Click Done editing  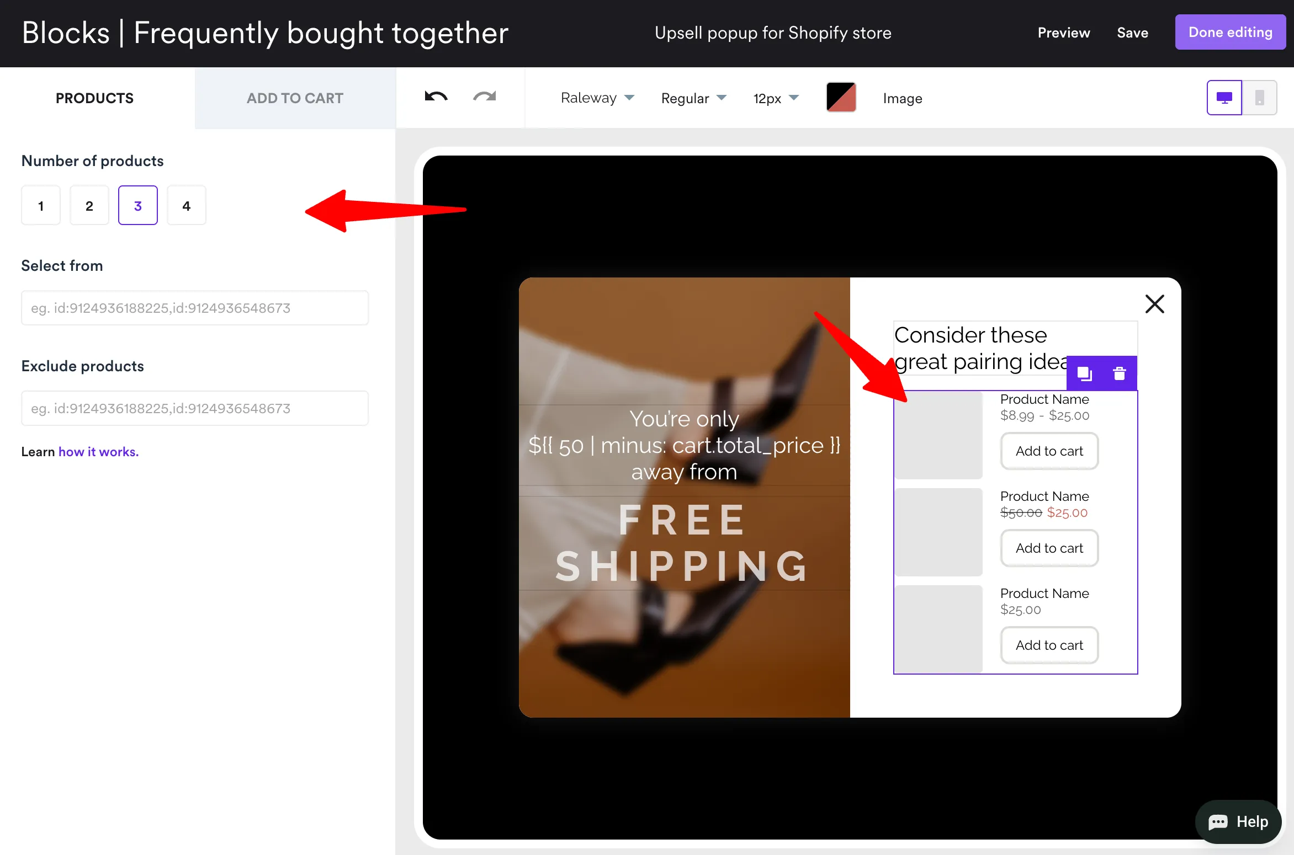pos(1230,32)
